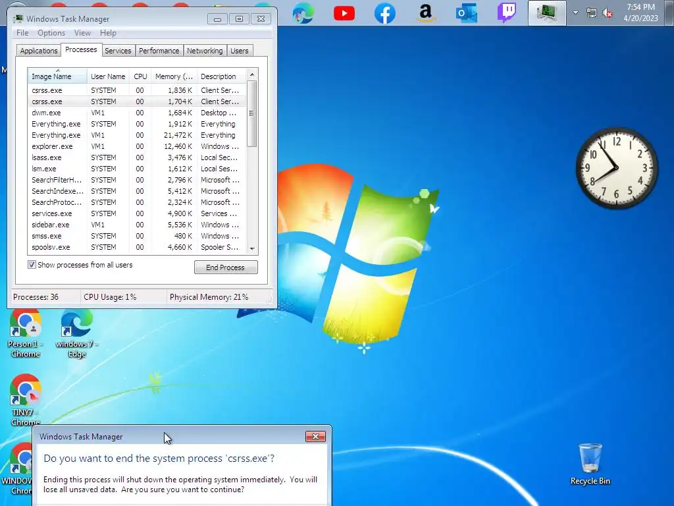
Task: Click the muted volume tray icon
Action: coord(608,13)
